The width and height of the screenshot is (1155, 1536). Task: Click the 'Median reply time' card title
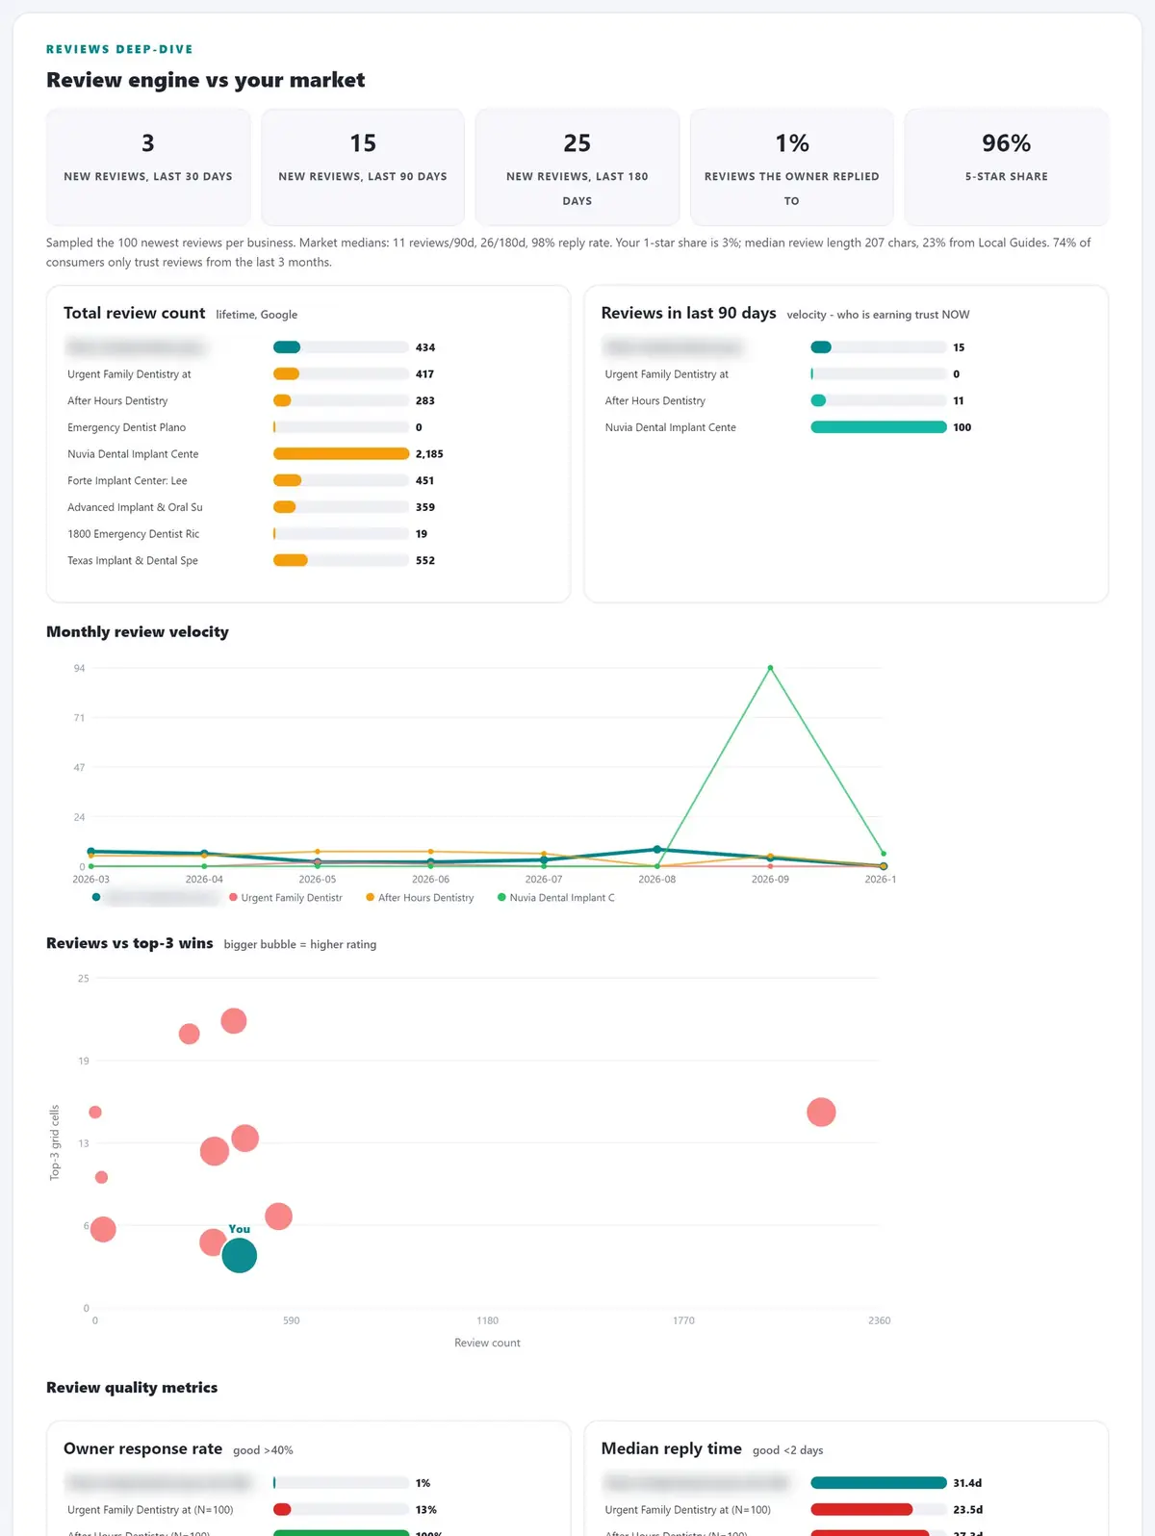[672, 1448]
